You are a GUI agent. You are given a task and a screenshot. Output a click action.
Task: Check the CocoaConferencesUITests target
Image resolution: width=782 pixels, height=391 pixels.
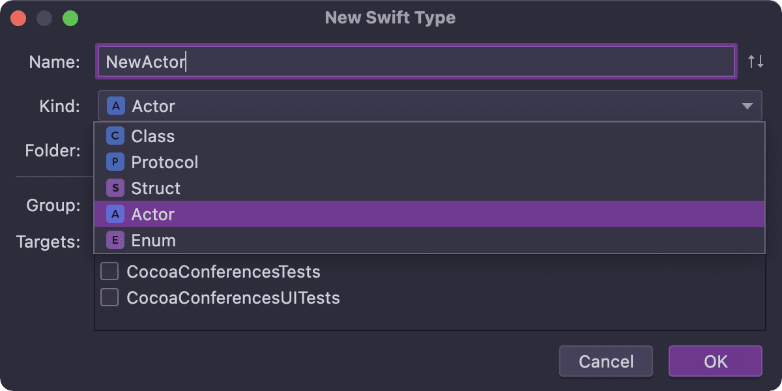(109, 297)
